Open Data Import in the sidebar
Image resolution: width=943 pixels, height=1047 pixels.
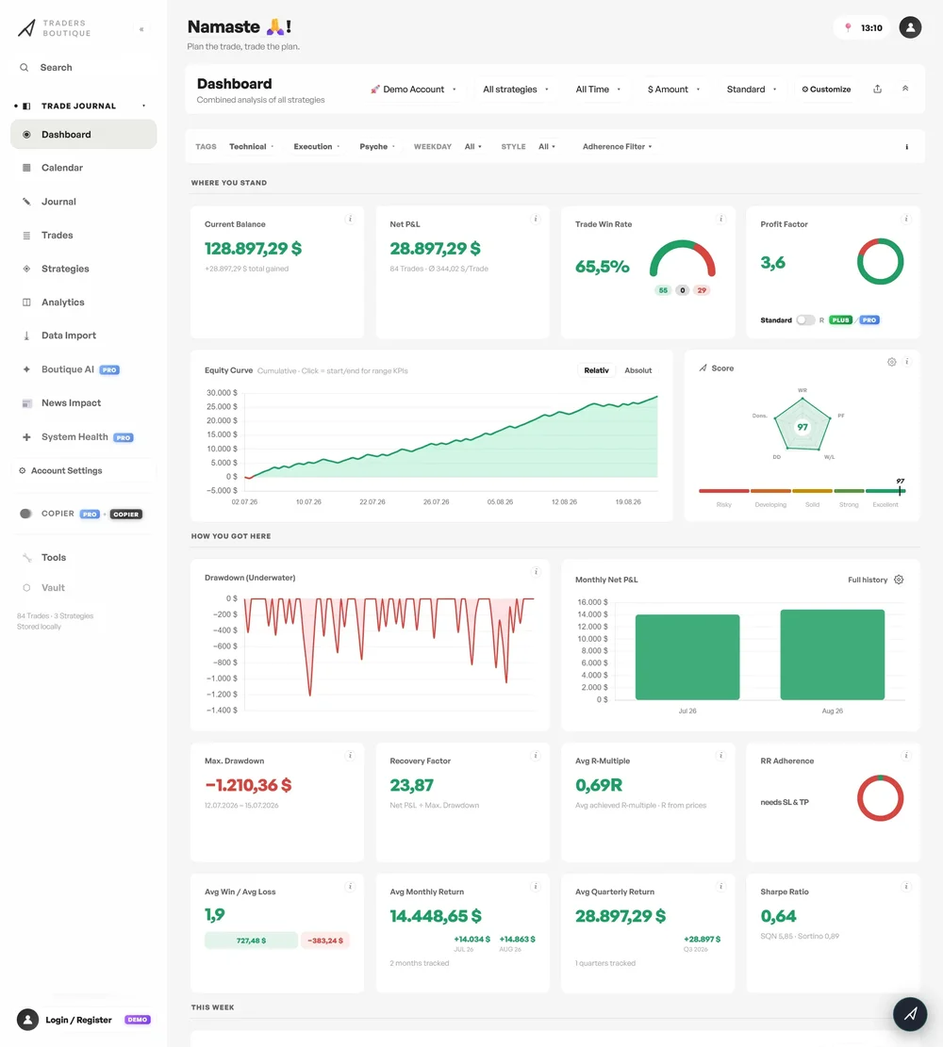84,335
